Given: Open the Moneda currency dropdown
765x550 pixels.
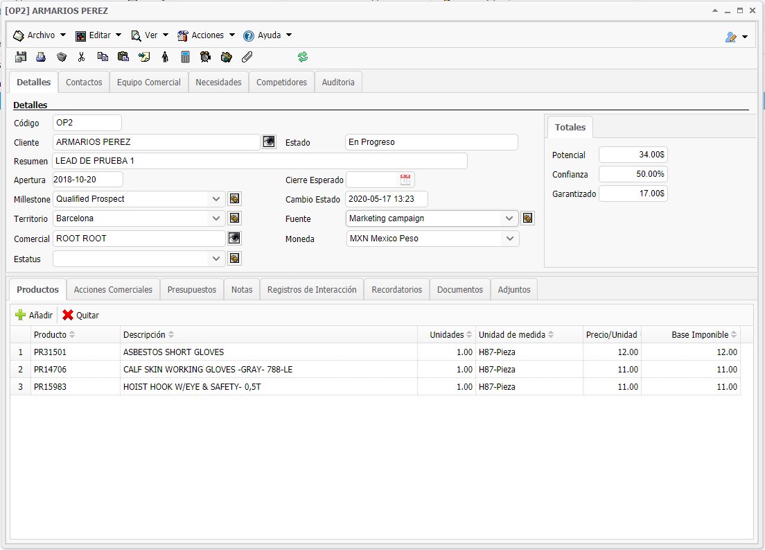Looking at the screenshot, I should coord(510,239).
